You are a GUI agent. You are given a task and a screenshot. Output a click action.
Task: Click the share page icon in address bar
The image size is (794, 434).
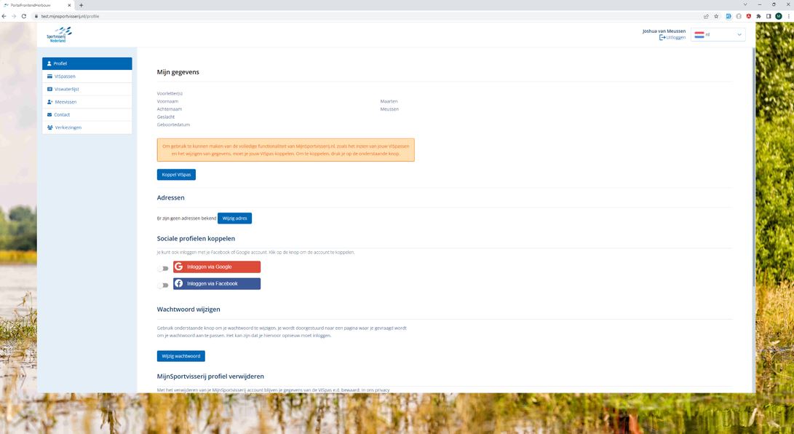706,16
